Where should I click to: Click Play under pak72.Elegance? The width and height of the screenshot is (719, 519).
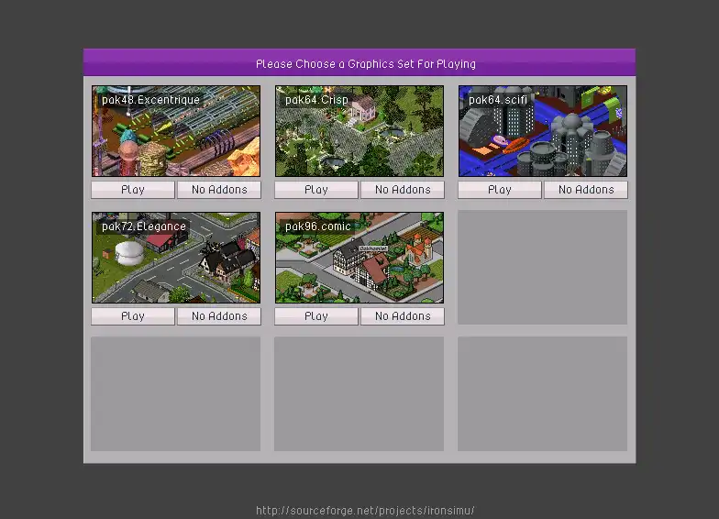tap(133, 316)
